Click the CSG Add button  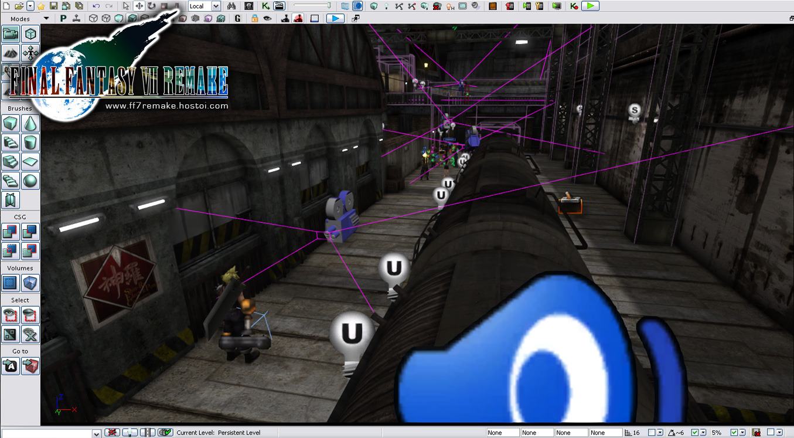(11, 232)
